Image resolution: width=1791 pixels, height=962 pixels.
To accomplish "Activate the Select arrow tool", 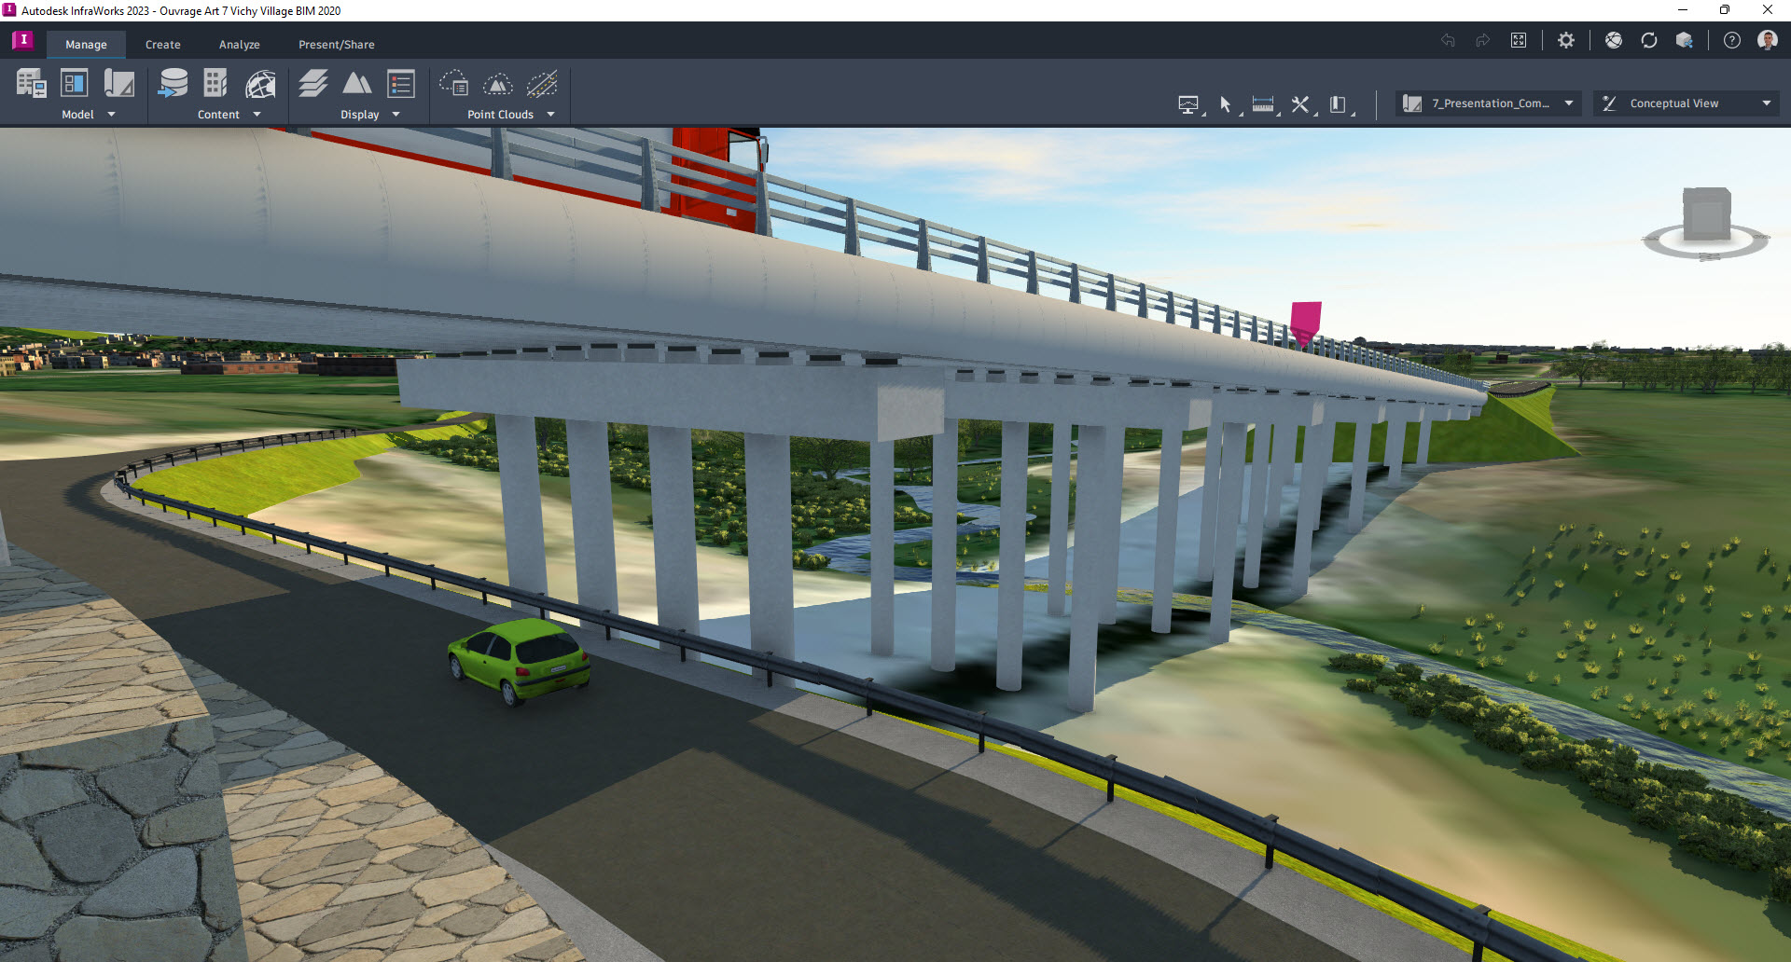I will point(1225,104).
